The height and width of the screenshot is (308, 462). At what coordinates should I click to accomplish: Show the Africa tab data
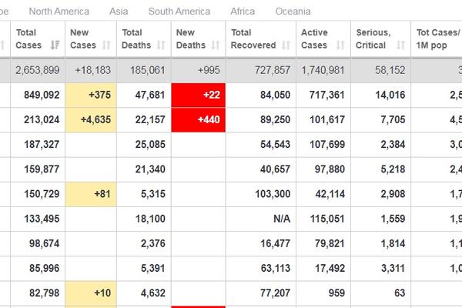pyautogui.click(x=243, y=12)
